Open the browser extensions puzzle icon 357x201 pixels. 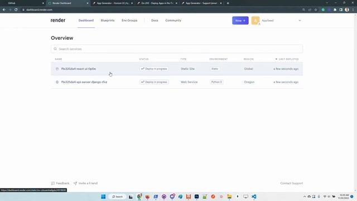coord(335,10)
